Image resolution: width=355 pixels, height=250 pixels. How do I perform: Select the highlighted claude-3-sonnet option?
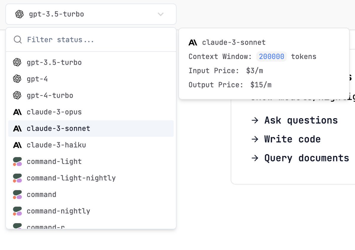91,128
